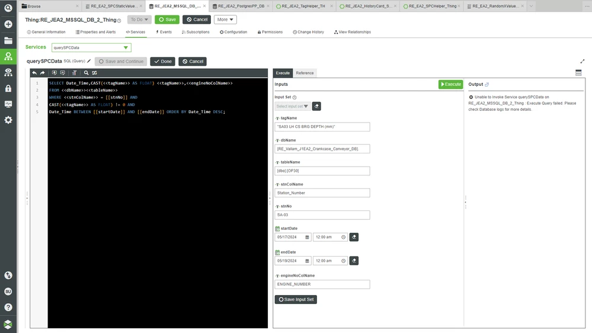Open the Security lock icon in sidebar
Screen dimensions: 592x333
pyautogui.click(x=8, y=88)
